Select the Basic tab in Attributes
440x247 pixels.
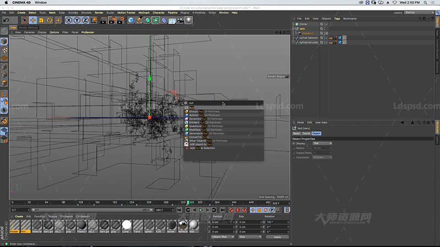296,133
